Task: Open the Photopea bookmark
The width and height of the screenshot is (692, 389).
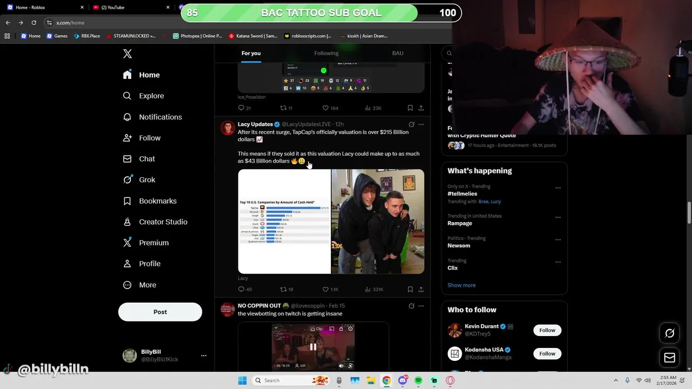Action: [x=197, y=36]
